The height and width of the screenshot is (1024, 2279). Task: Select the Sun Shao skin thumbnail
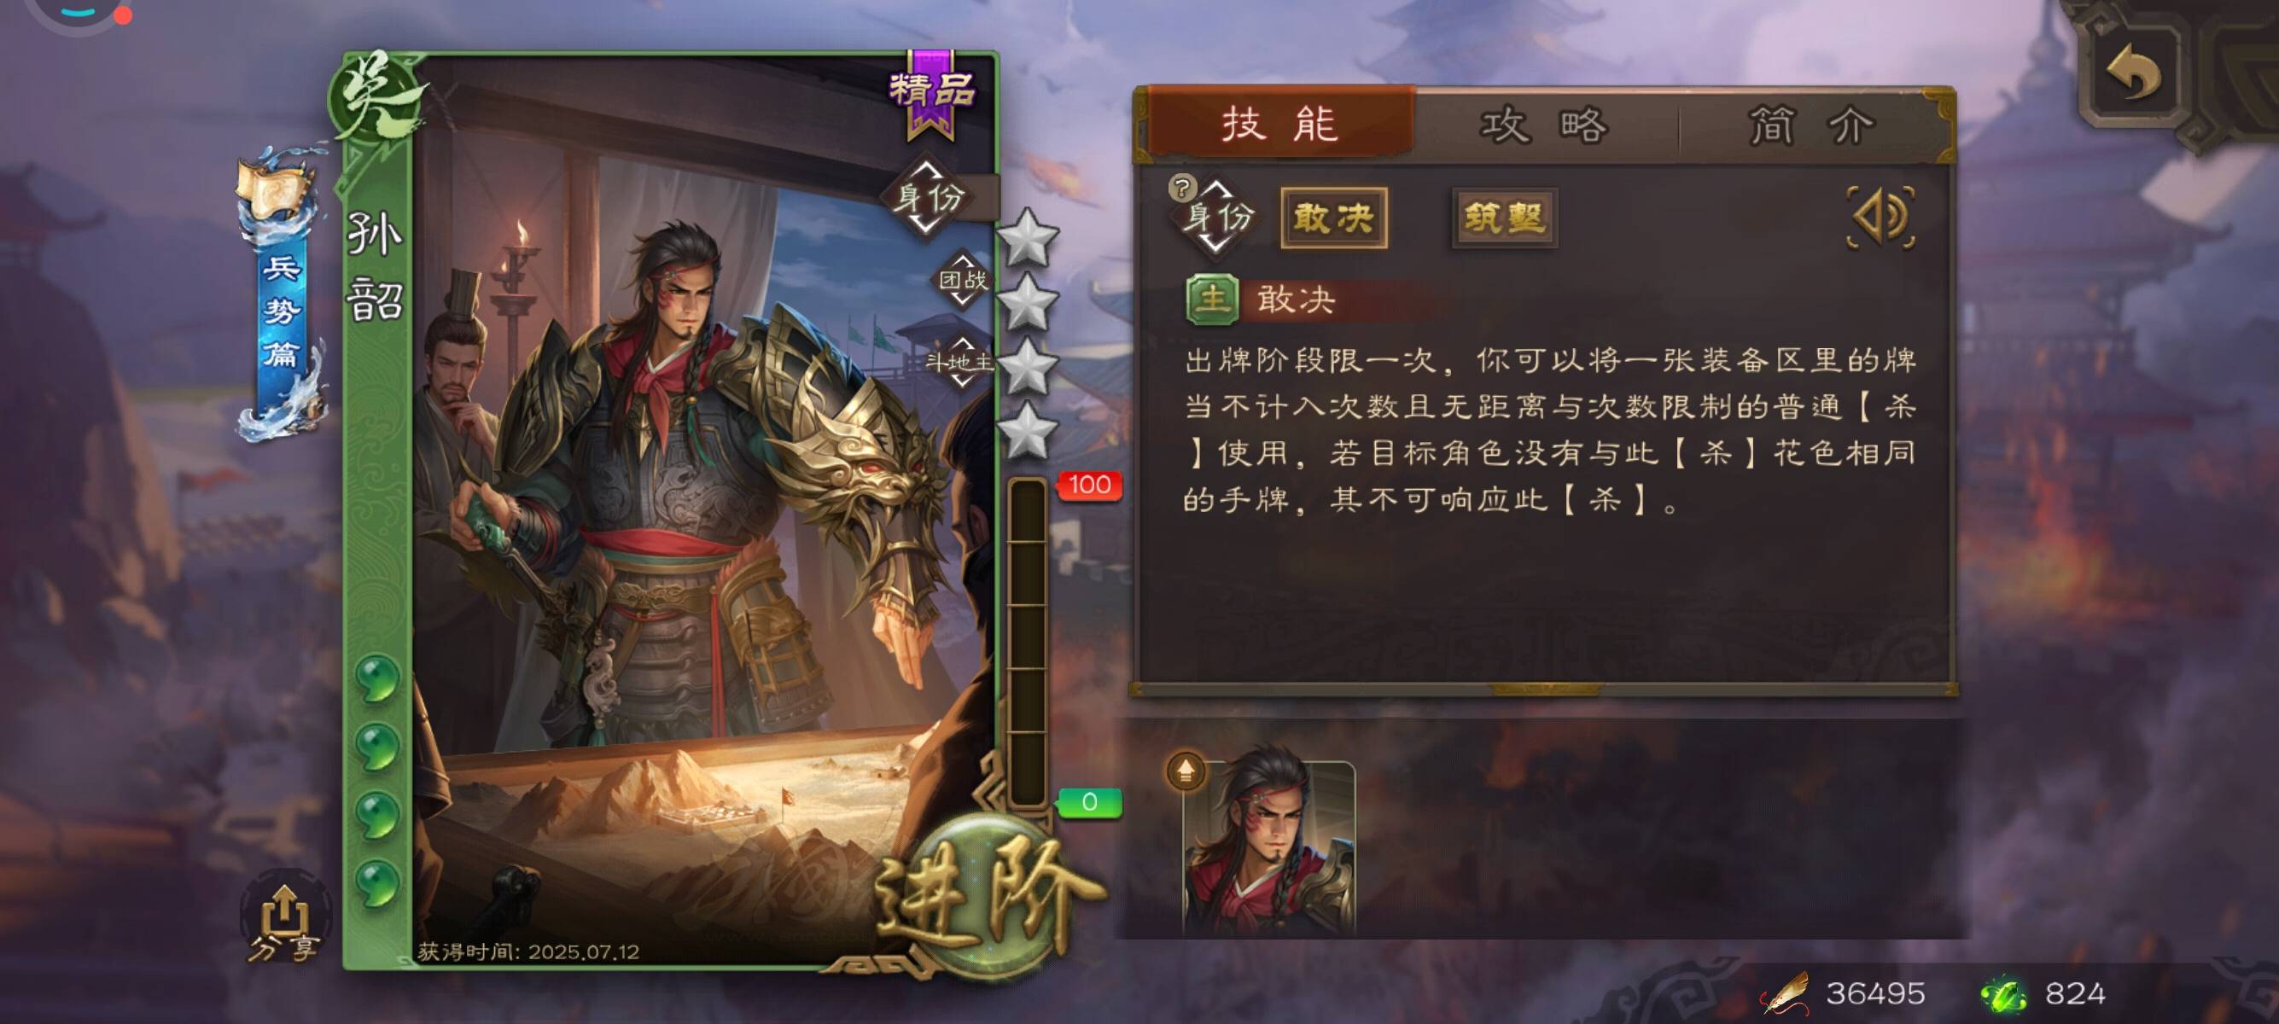pyautogui.click(x=1268, y=847)
